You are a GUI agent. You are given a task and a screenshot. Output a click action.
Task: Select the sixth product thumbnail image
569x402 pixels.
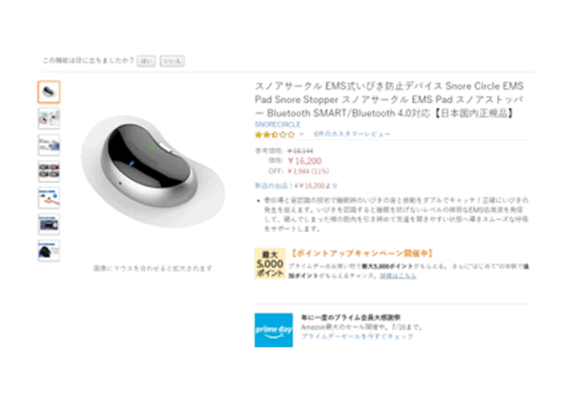coord(49,224)
